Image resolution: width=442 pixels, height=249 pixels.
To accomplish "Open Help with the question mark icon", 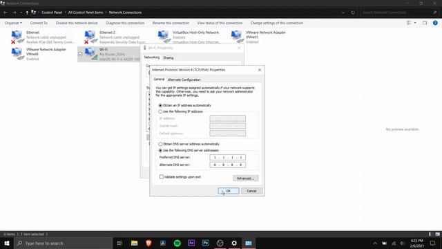I will pos(435,23).
